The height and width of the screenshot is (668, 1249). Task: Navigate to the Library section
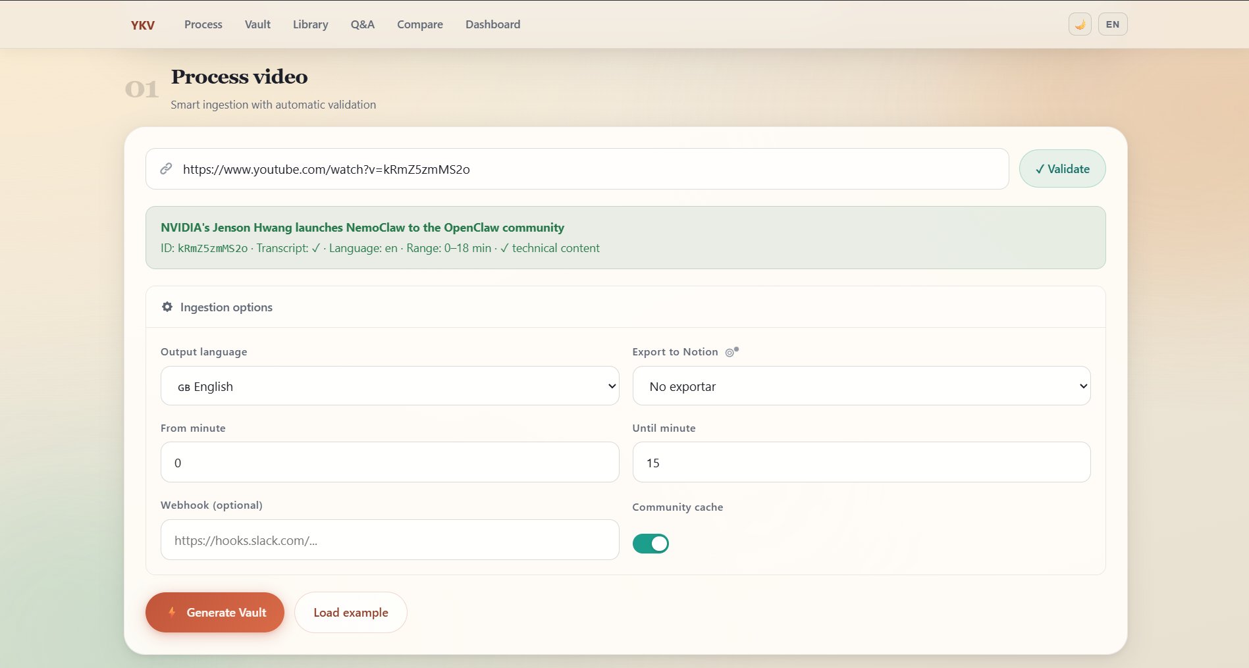click(310, 24)
